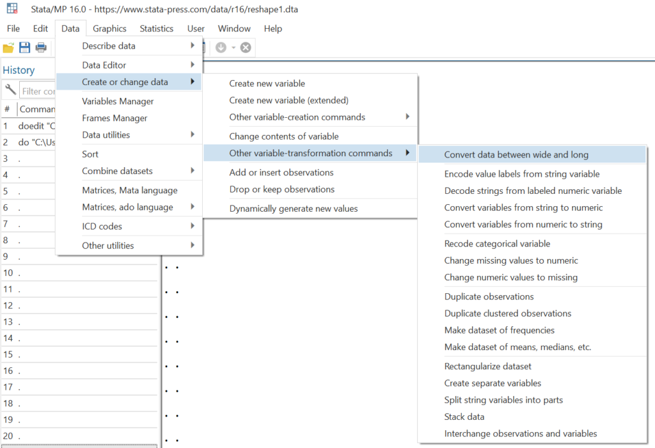
Task: Select Other variable-transformation commands
Action: [310, 153]
